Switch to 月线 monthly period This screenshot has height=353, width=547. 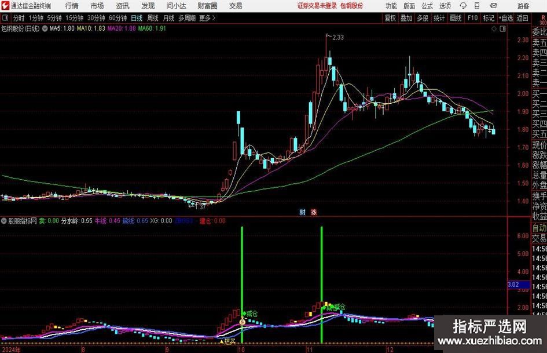[169, 18]
